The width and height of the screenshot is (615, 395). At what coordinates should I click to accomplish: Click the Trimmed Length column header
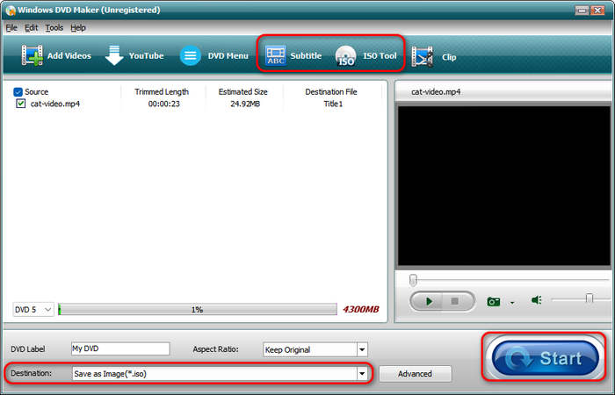(162, 91)
